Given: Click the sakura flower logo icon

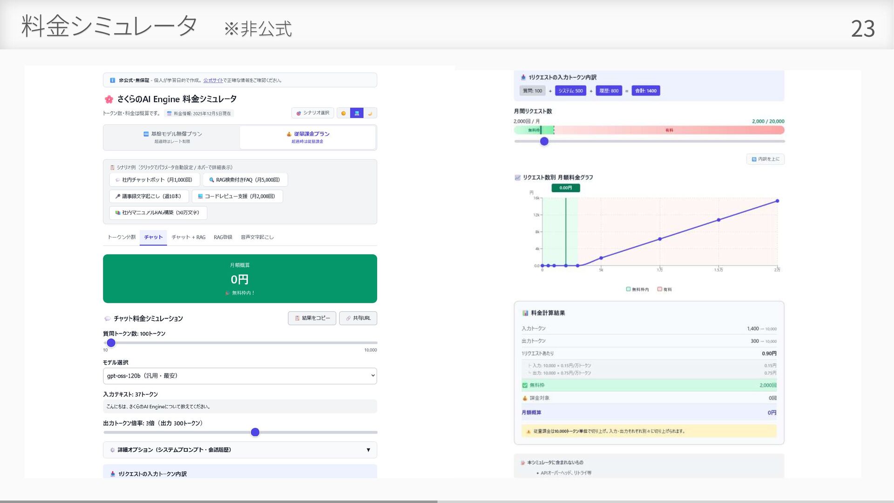Looking at the screenshot, I should (109, 99).
